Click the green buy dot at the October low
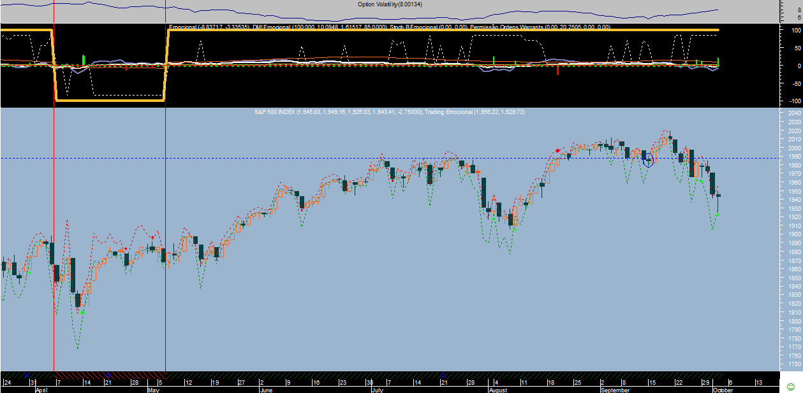The height and width of the screenshot is (393, 803). pos(718,215)
